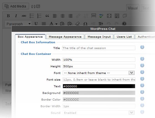Open the Font dropdown
Screen dimensions: 155x118
tap(99, 73)
